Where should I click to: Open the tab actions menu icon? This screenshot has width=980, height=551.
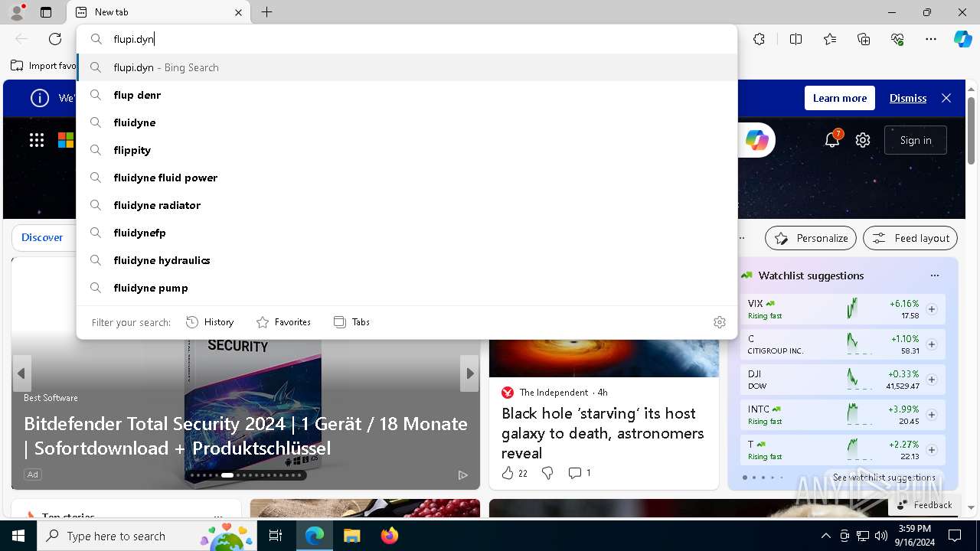coord(46,12)
